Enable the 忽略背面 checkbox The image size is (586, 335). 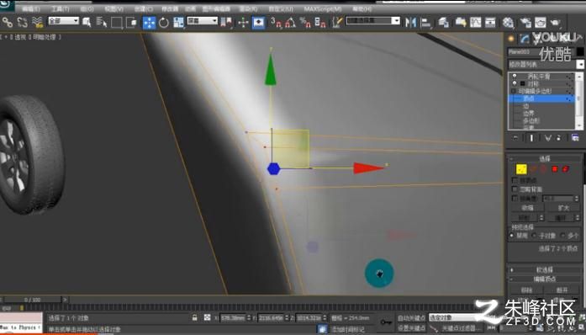click(515, 189)
